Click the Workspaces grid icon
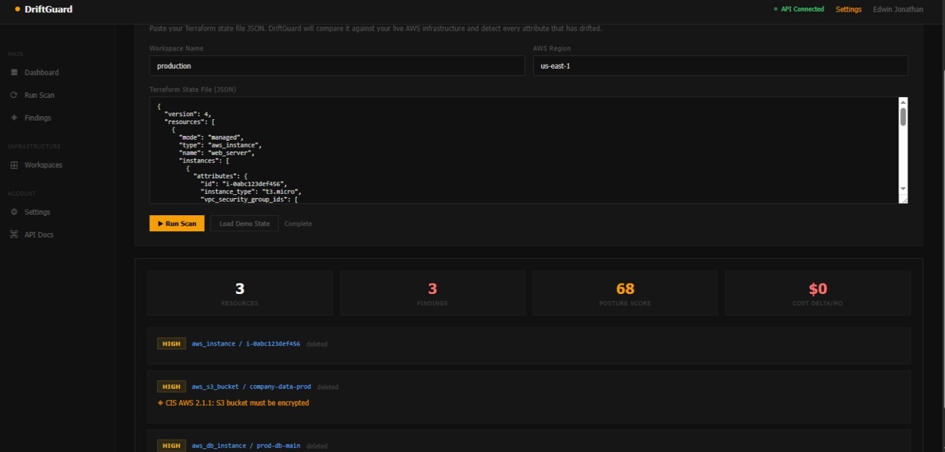 14,165
